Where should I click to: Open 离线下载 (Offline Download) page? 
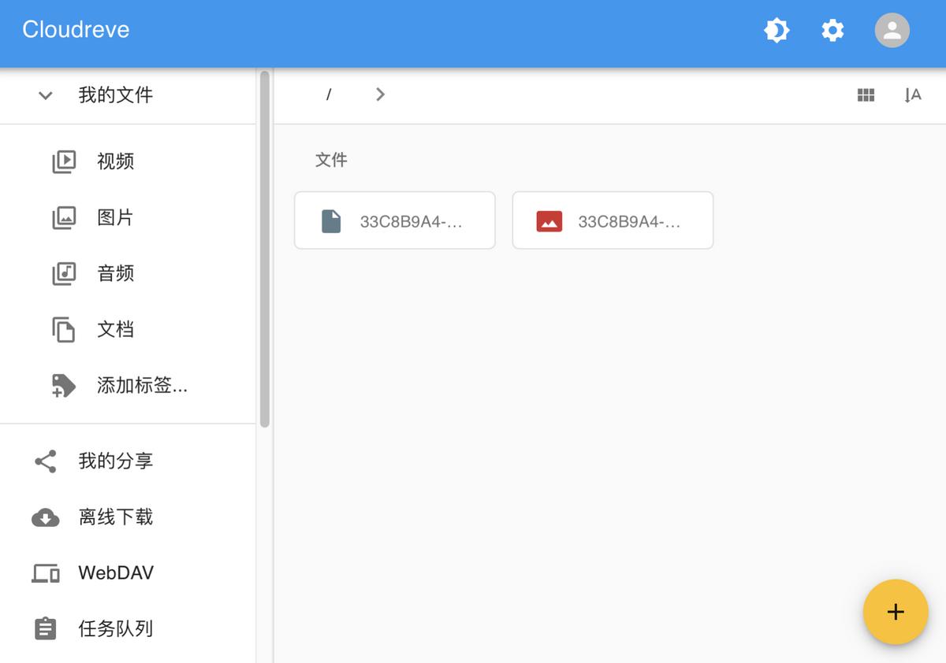115,517
